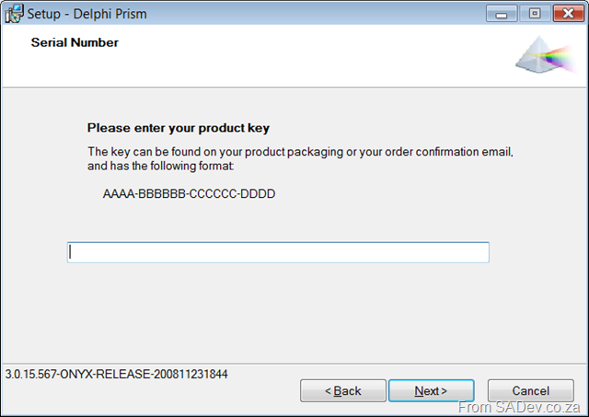Click the 'and has the following format' text
This screenshot has height=417, width=589.
coord(160,166)
